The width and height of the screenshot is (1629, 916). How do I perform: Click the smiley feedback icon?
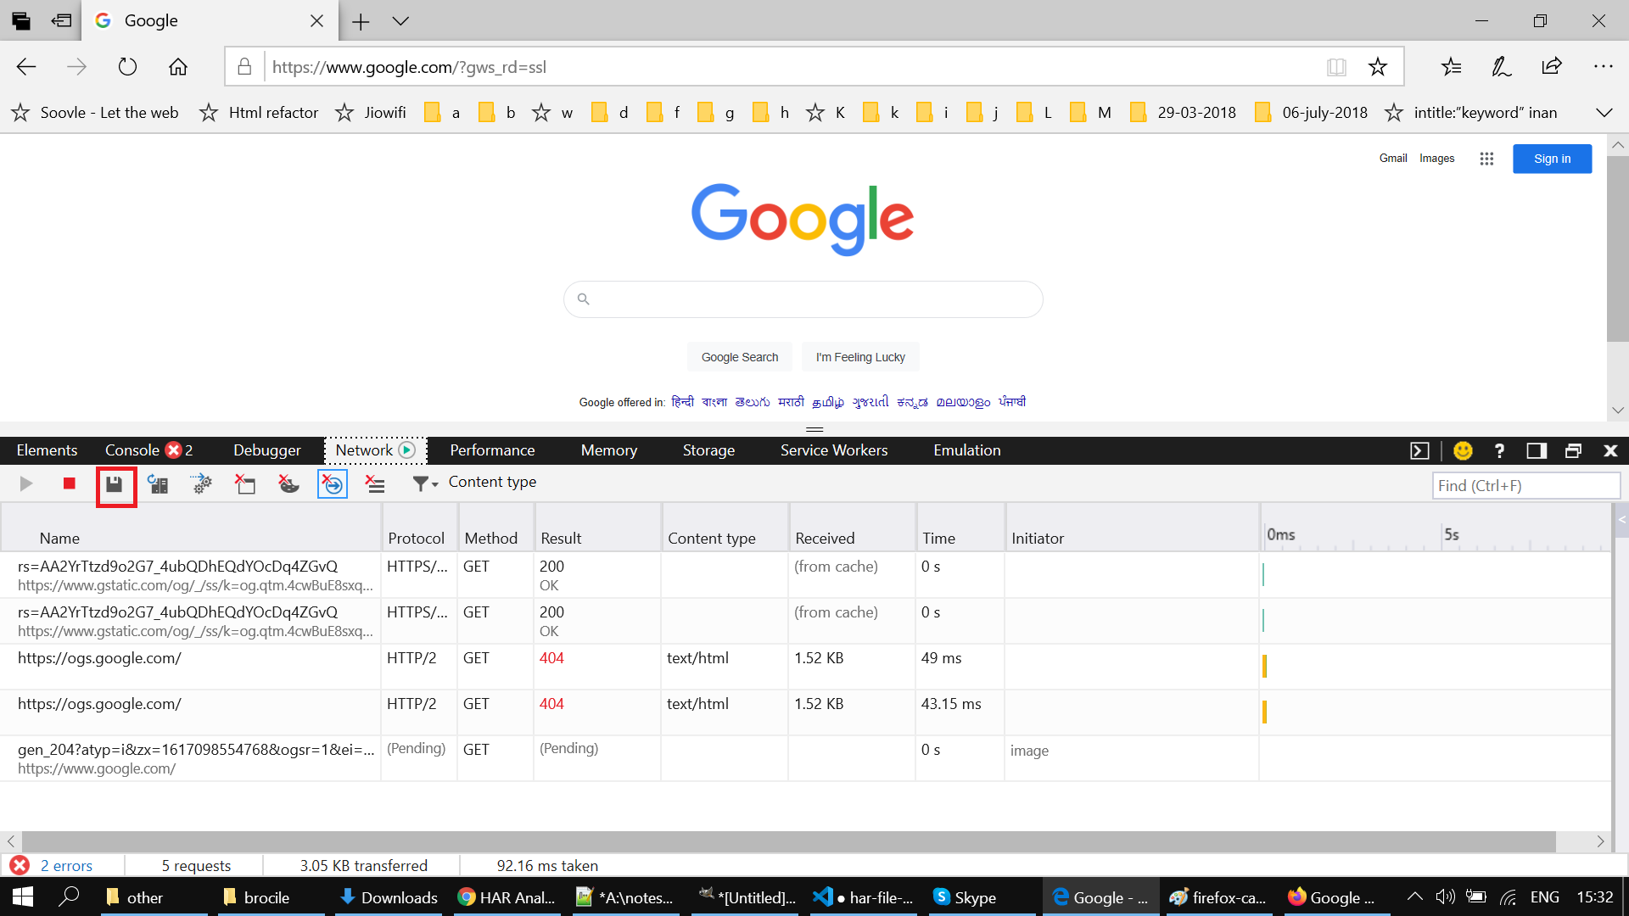click(1463, 451)
